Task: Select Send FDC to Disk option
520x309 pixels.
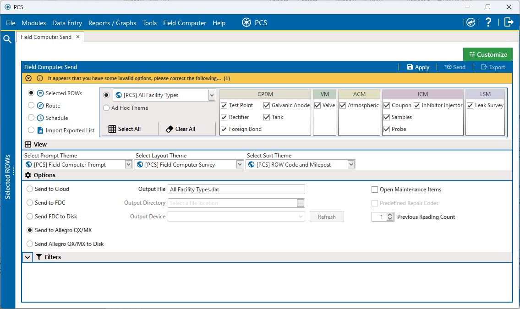Action: point(30,216)
